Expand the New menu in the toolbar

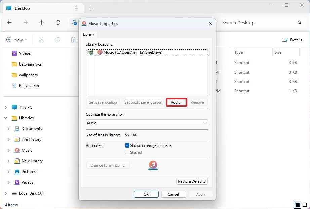point(16,40)
